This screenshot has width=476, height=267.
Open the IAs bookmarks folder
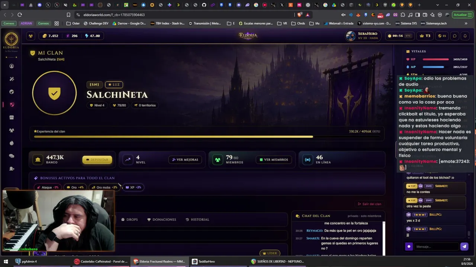(x=315, y=23)
